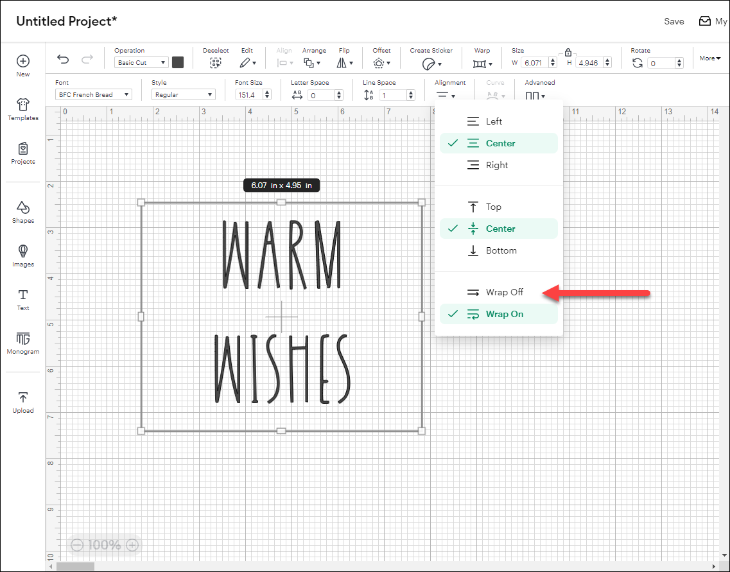The height and width of the screenshot is (572, 730).
Task: Expand the More toolbar options
Action: 709,58
